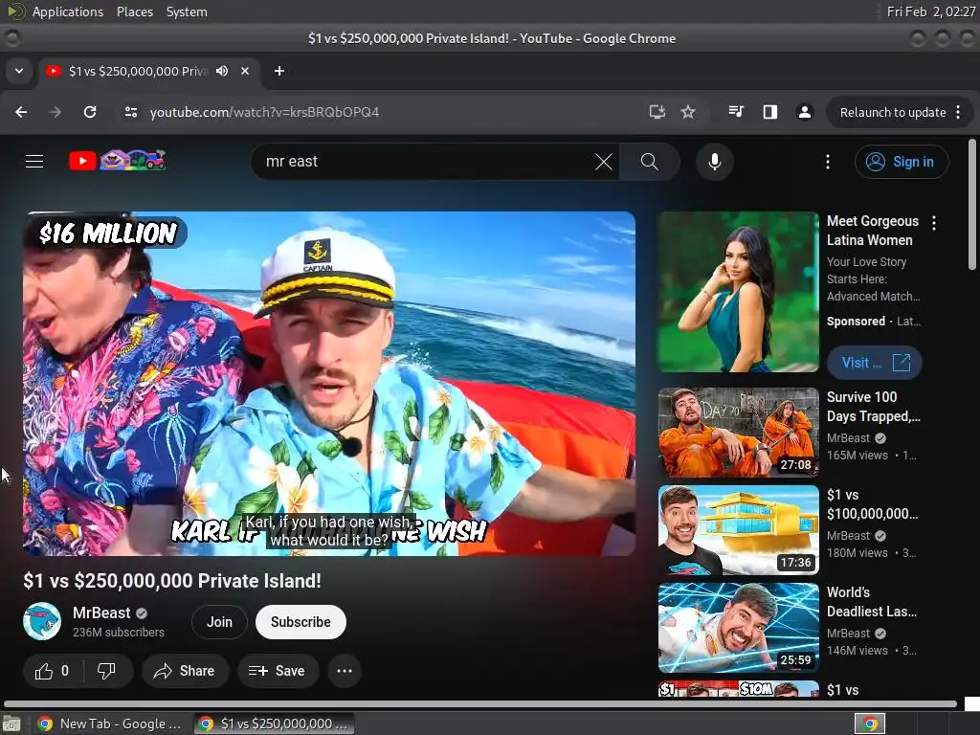Open sponsored Latina Women ad thumbnail
The width and height of the screenshot is (980, 735).
point(738,292)
